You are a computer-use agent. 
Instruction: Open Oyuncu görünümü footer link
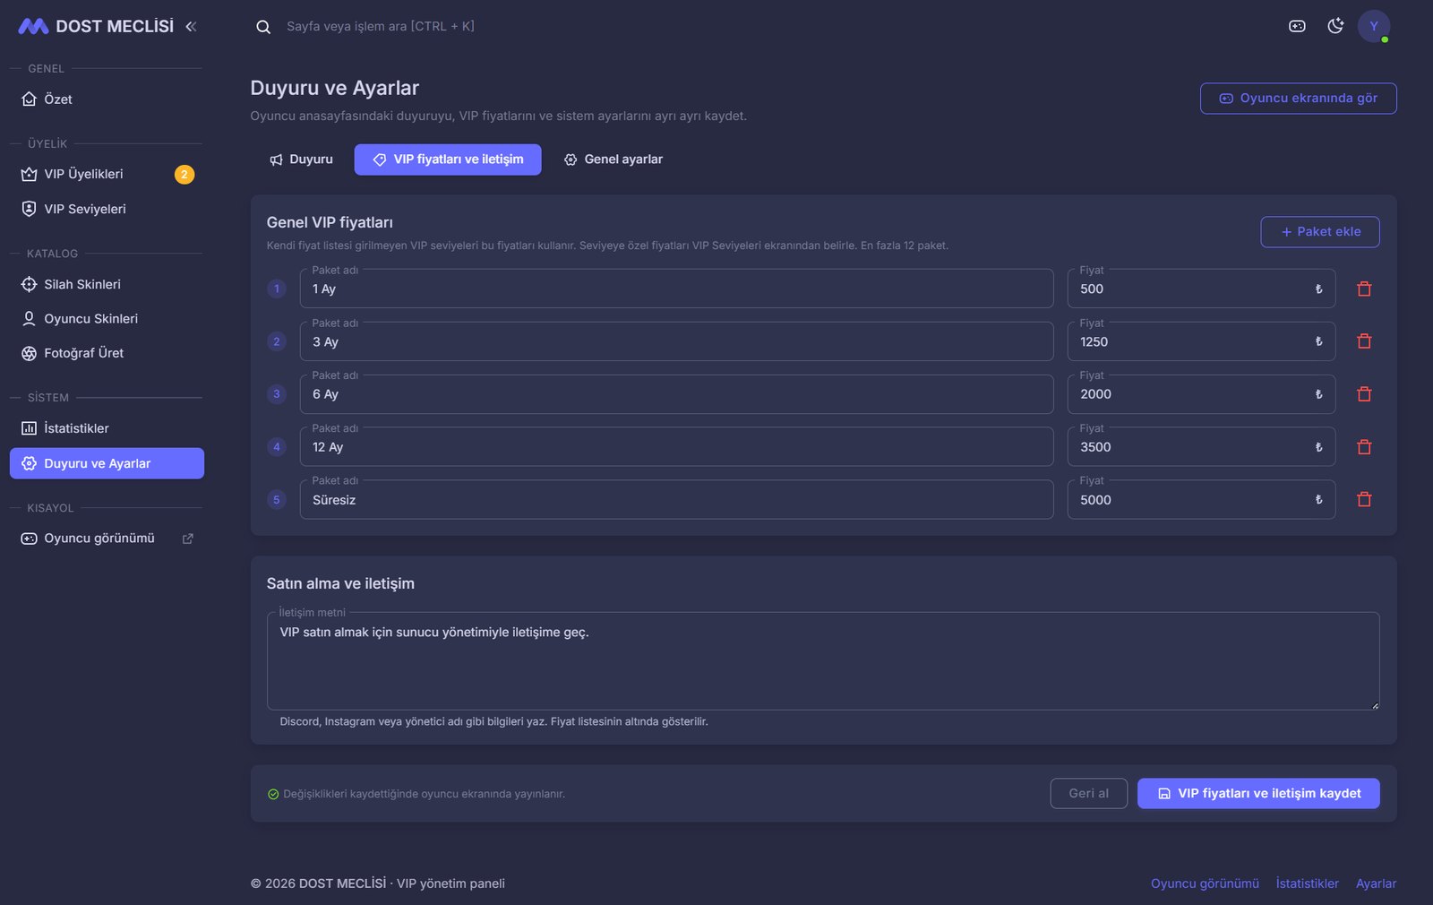1205,883
